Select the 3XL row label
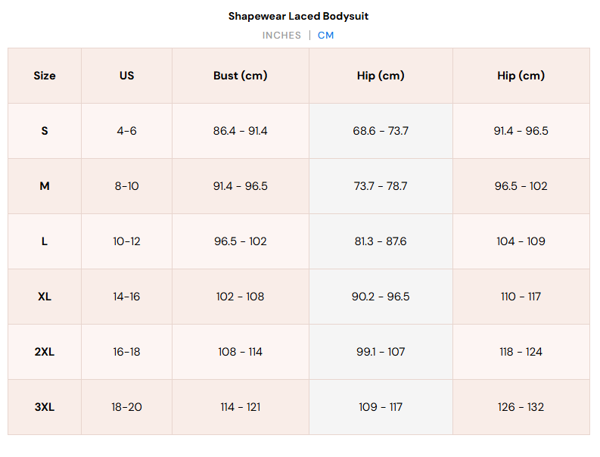Viewport: 600px width, 457px height. click(45, 407)
